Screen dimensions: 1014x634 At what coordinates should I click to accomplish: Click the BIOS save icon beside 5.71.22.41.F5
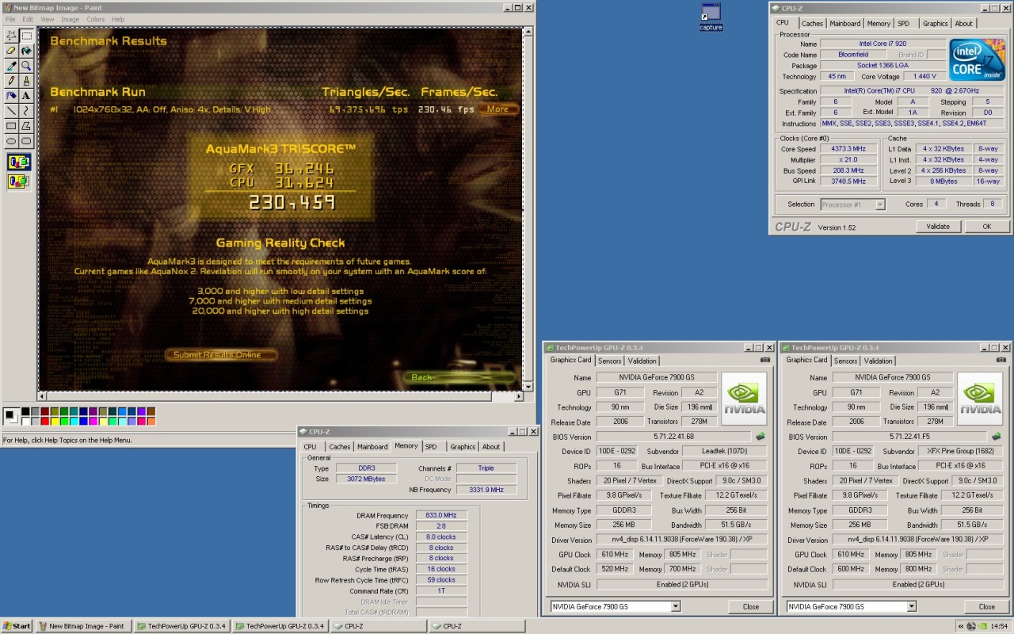pos(997,437)
